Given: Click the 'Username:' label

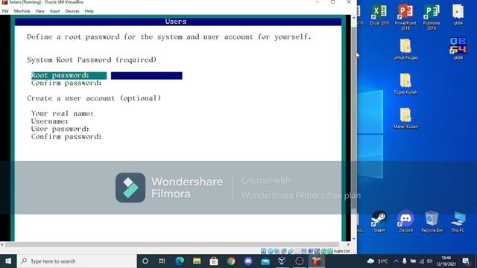Looking at the screenshot, I should (x=50, y=121).
